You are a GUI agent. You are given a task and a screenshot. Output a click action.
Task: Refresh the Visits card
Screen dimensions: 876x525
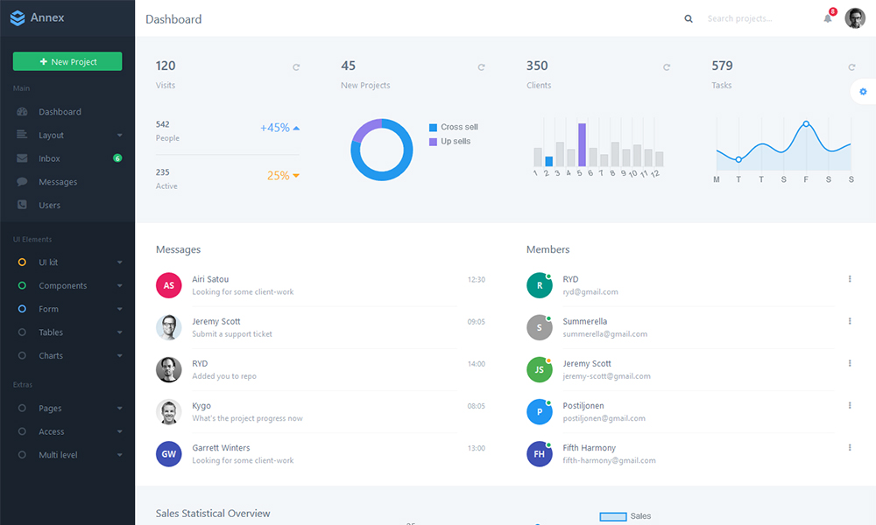click(296, 67)
